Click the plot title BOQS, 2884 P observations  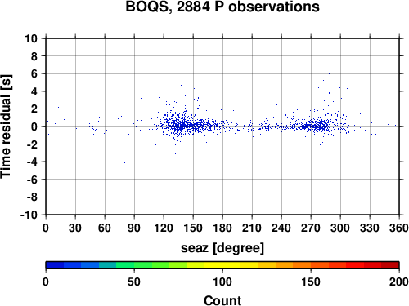(x=222, y=7)
